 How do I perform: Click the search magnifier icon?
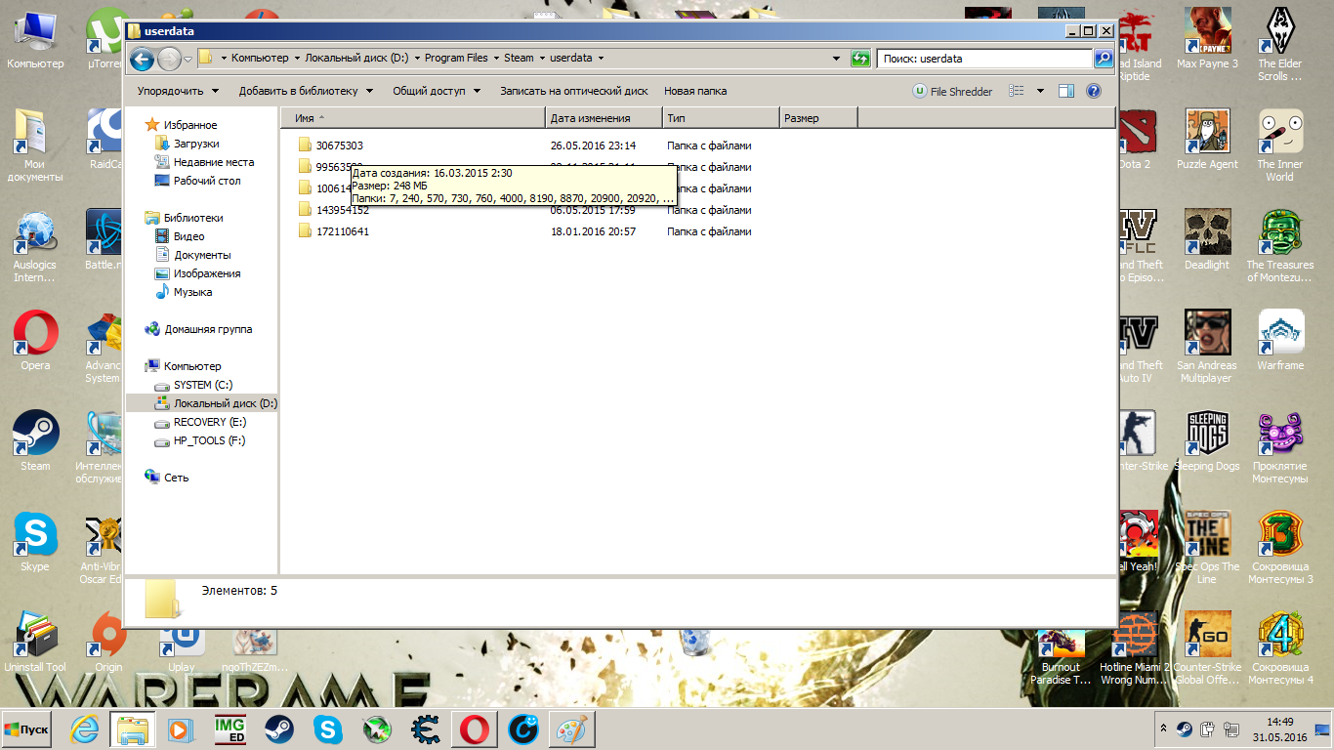point(1104,59)
